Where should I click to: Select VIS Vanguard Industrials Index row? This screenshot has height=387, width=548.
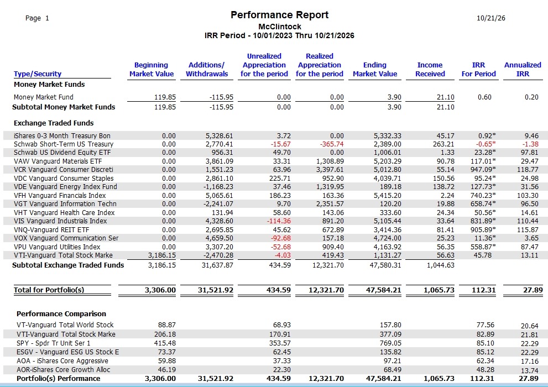[274, 221]
